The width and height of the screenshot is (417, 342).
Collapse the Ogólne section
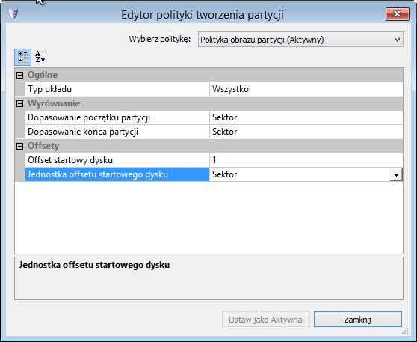(19, 75)
